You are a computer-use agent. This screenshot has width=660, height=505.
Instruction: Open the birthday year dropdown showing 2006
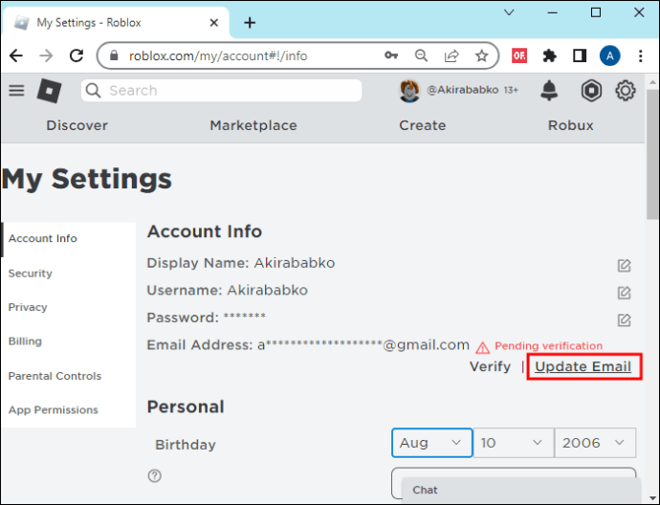tap(595, 443)
